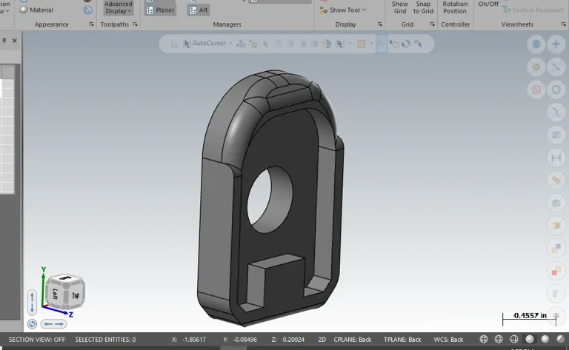This screenshot has width=569, height=350.
Task: Click the red prohibit-circle quick mask icon
Action: pos(536,90)
